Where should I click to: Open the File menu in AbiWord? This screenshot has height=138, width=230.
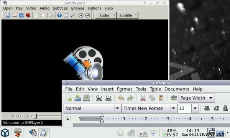[x=69, y=89]
